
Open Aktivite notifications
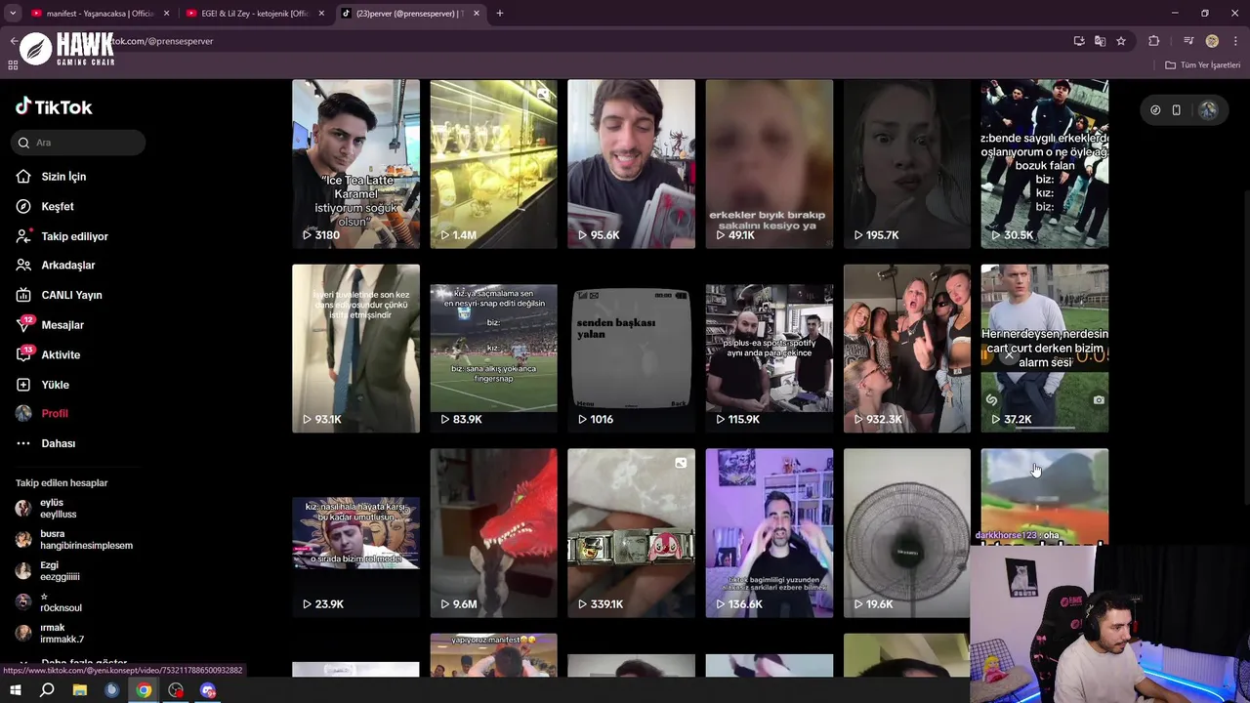point(49,354)
